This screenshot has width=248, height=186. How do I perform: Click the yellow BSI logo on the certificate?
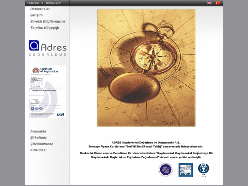point(60,114)
